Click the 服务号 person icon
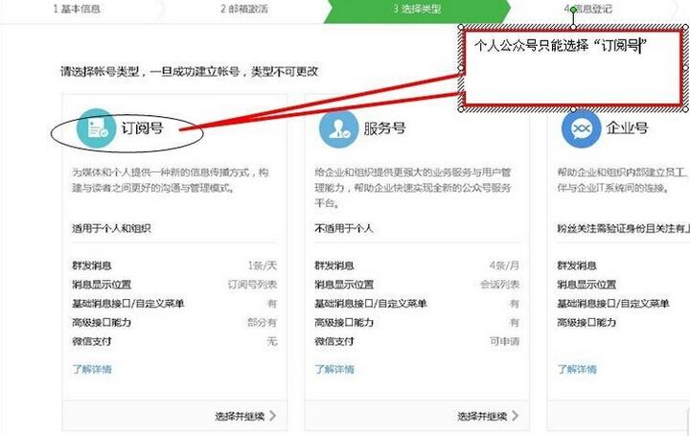 point(338,129)
